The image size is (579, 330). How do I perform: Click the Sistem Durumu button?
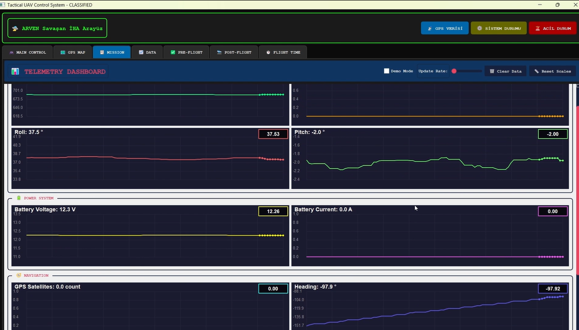tap(499, 28)
